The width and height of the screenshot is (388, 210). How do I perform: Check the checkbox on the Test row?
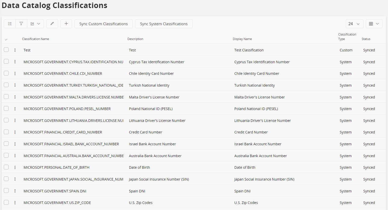(6, 50)
